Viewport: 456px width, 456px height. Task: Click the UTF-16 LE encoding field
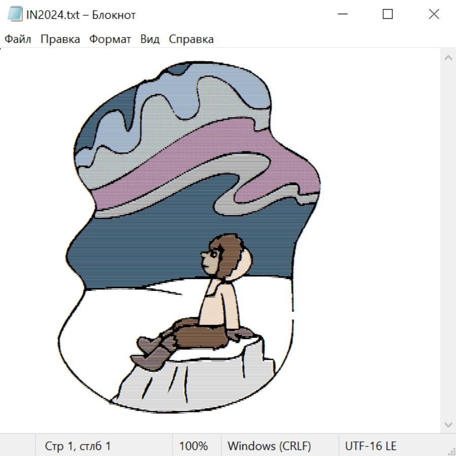[x=370, y=446]
